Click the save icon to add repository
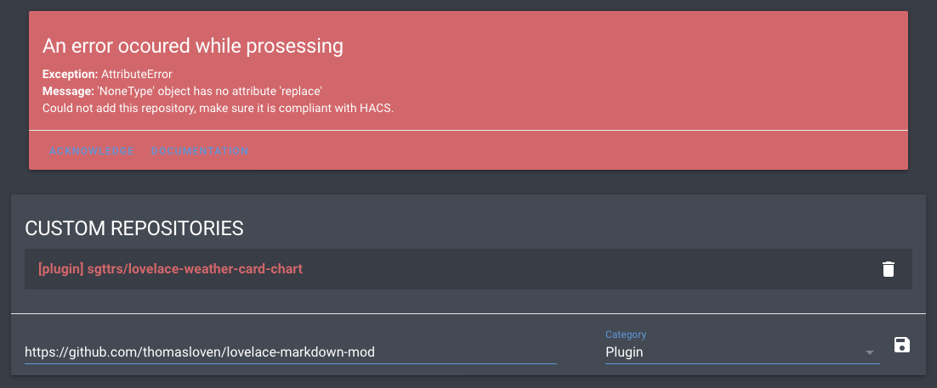This screenshot has width=937, height=388. (x=902, y=345)
